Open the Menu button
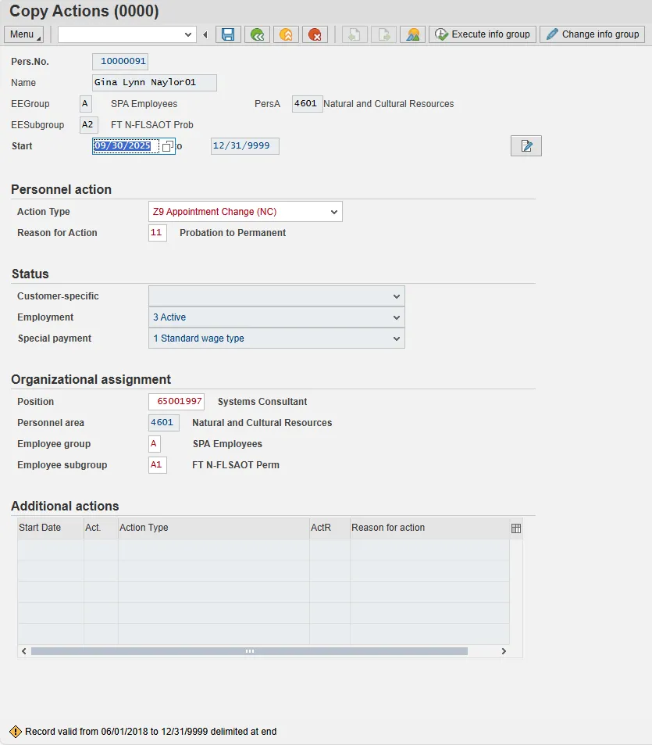Viewport: 652px width, 745px height. pos(23,34)
